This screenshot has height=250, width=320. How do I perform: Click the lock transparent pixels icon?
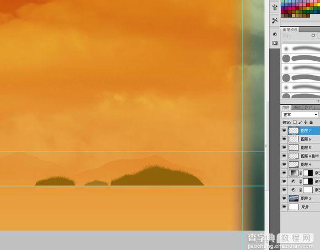(295, 123)
